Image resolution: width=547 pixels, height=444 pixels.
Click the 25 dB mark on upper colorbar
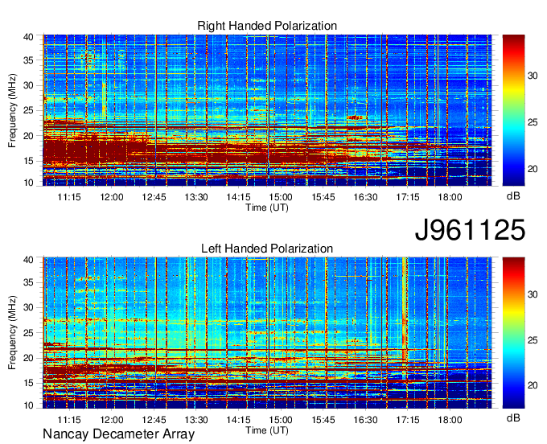click(533, 122)
